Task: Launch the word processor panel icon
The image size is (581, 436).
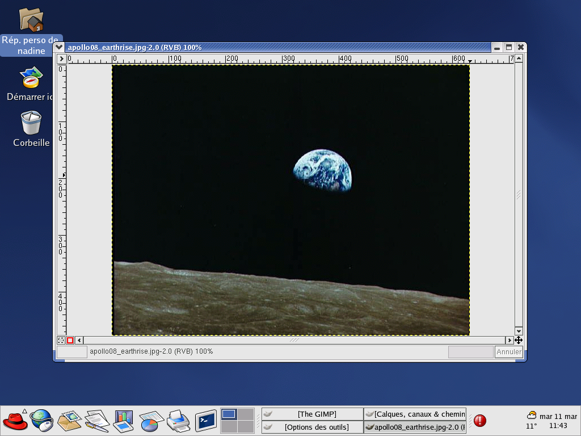Action: [96, 421]
